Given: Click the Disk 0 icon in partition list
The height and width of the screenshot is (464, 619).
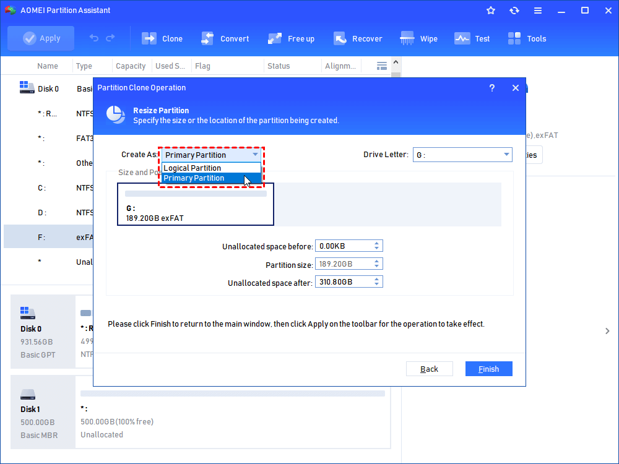Looking at the screenshot, I should click(27, 88).
